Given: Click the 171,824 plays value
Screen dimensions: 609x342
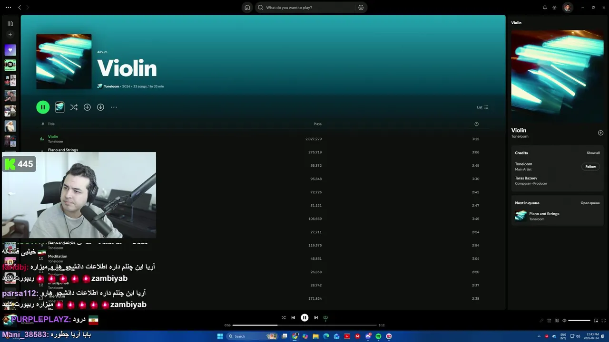Looking at the screenshot, I should coord(315,299).
